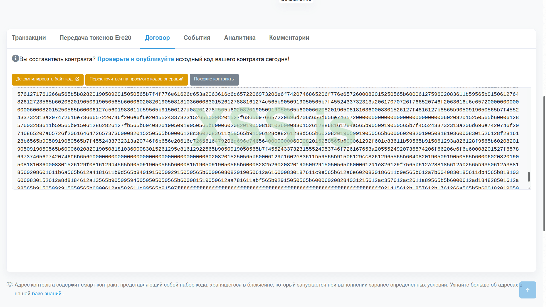Click external link icon on decompile button
The width and height of the screenshot is (546, 307).
[x=77, y=79]
